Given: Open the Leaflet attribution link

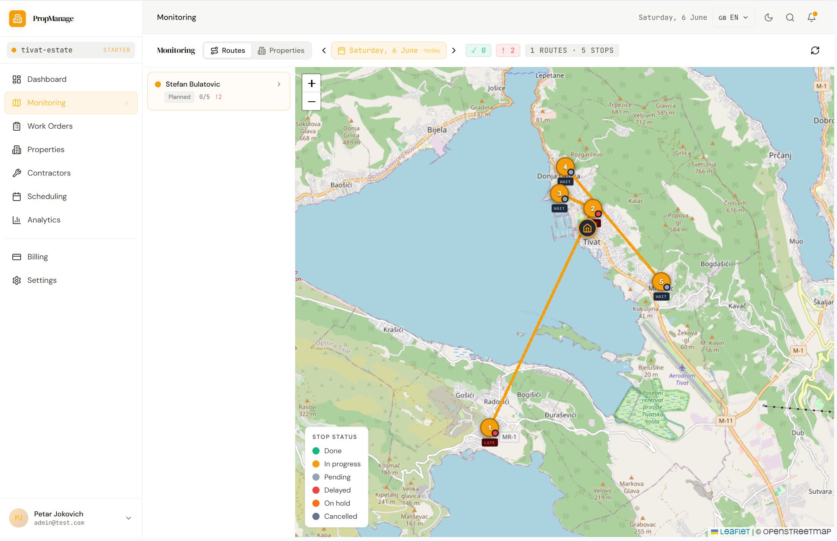Looking at the screenshot, I should pos(730,531).
